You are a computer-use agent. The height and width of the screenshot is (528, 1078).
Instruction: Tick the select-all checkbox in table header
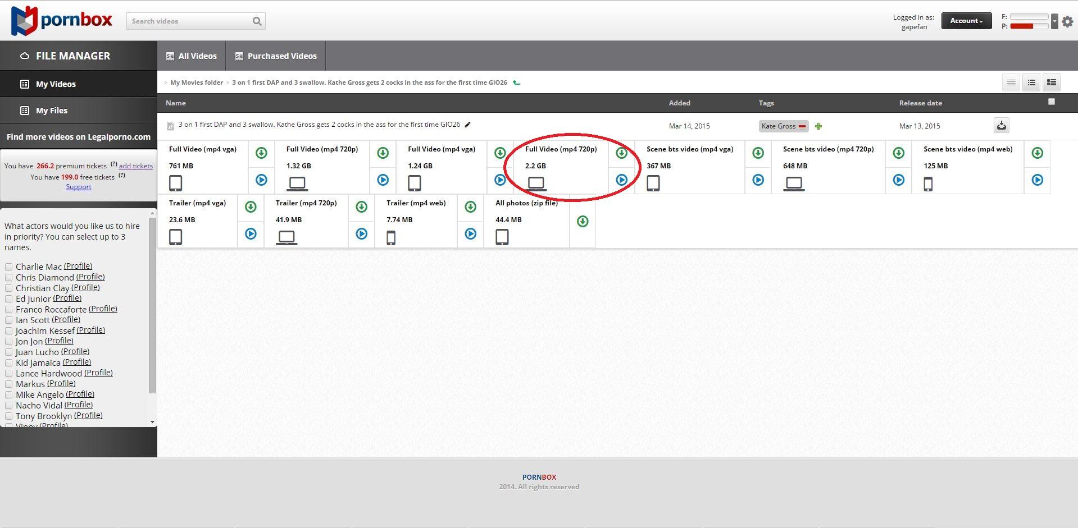point(1052,102)
